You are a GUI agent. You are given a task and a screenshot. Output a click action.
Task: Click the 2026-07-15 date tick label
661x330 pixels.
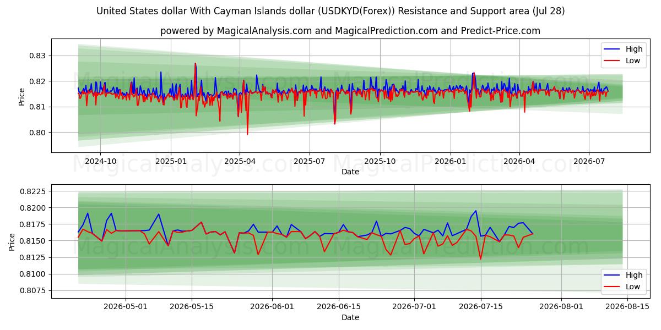point(480,307)
